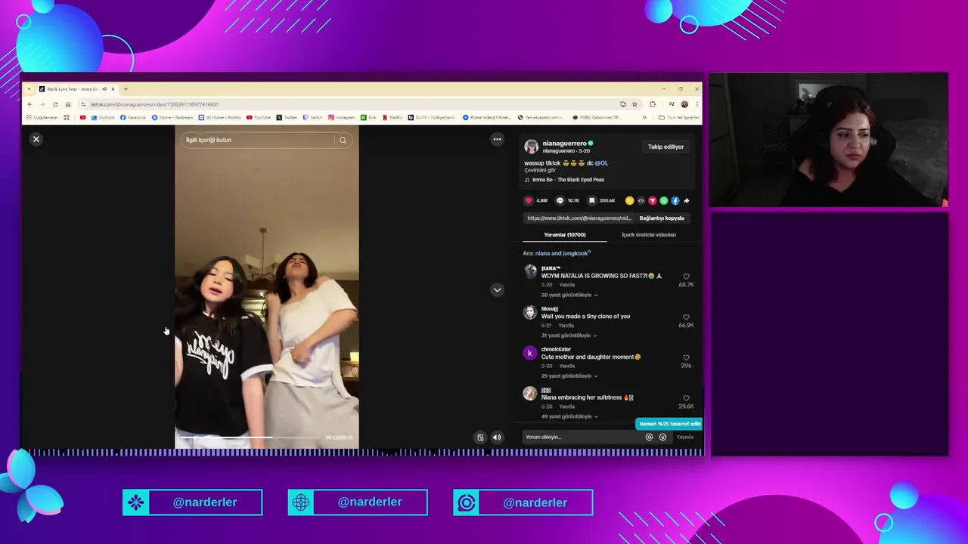This screenshot has width=968, height=544.
Task: Open the browser extensions puzzle icon
Action: 653,104
